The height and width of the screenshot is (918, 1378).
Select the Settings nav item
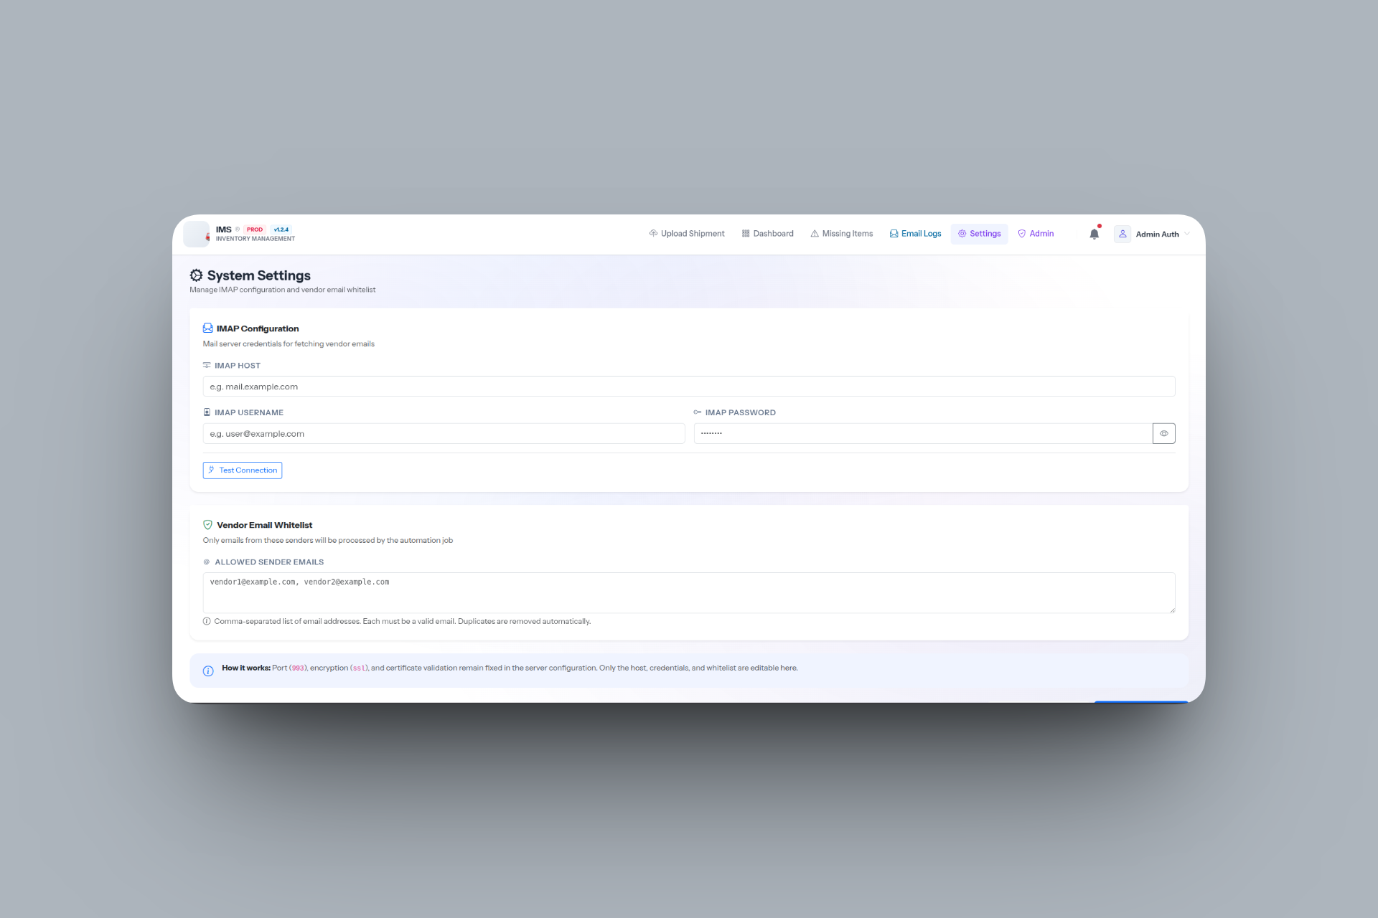979,234
